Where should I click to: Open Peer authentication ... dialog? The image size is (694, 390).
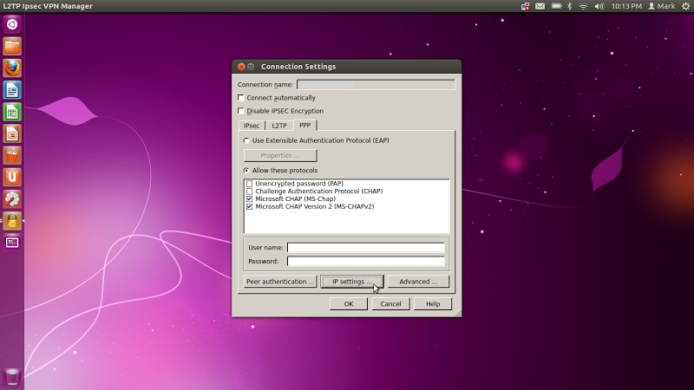(280, 282)
